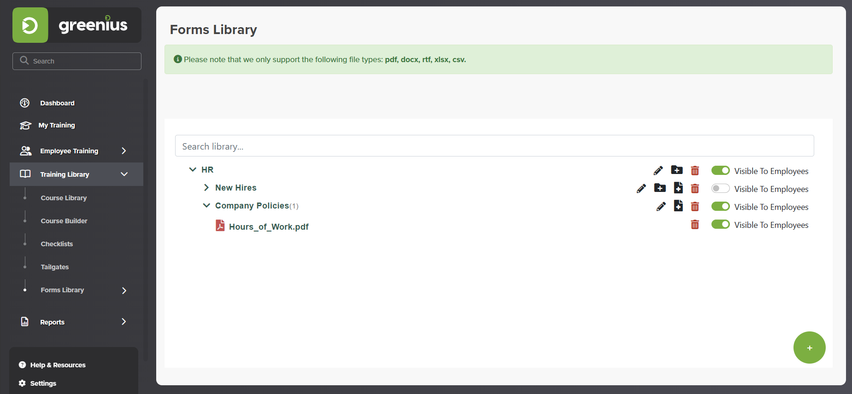Open Tailgates section

55,267
